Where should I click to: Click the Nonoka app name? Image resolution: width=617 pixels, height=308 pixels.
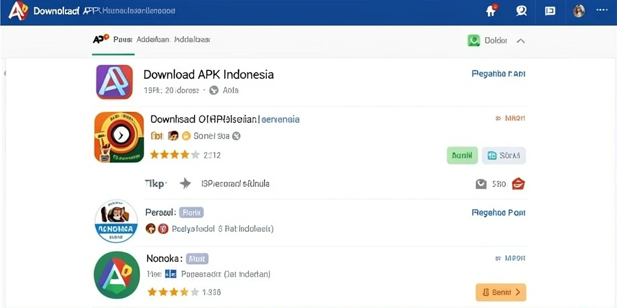pyautogui.click(x=164, y=259)
